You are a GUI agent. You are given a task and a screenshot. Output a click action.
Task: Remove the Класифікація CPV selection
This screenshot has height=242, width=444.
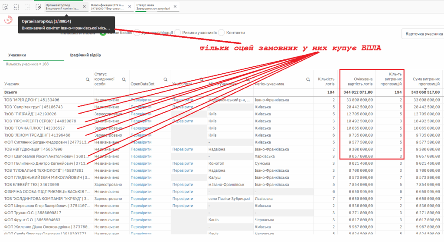[129, 7]
